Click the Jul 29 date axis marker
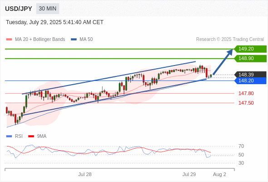 pos(189,174)
